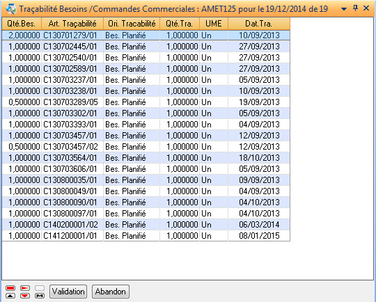Click the black up-arrow button

10,296
